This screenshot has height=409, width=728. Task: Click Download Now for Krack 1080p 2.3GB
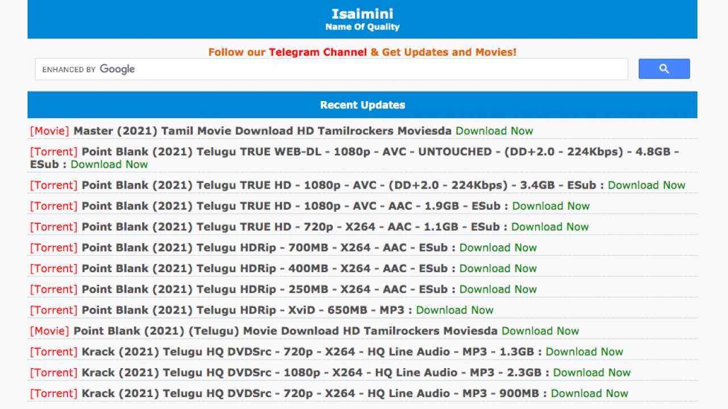(x=592, y=373)
